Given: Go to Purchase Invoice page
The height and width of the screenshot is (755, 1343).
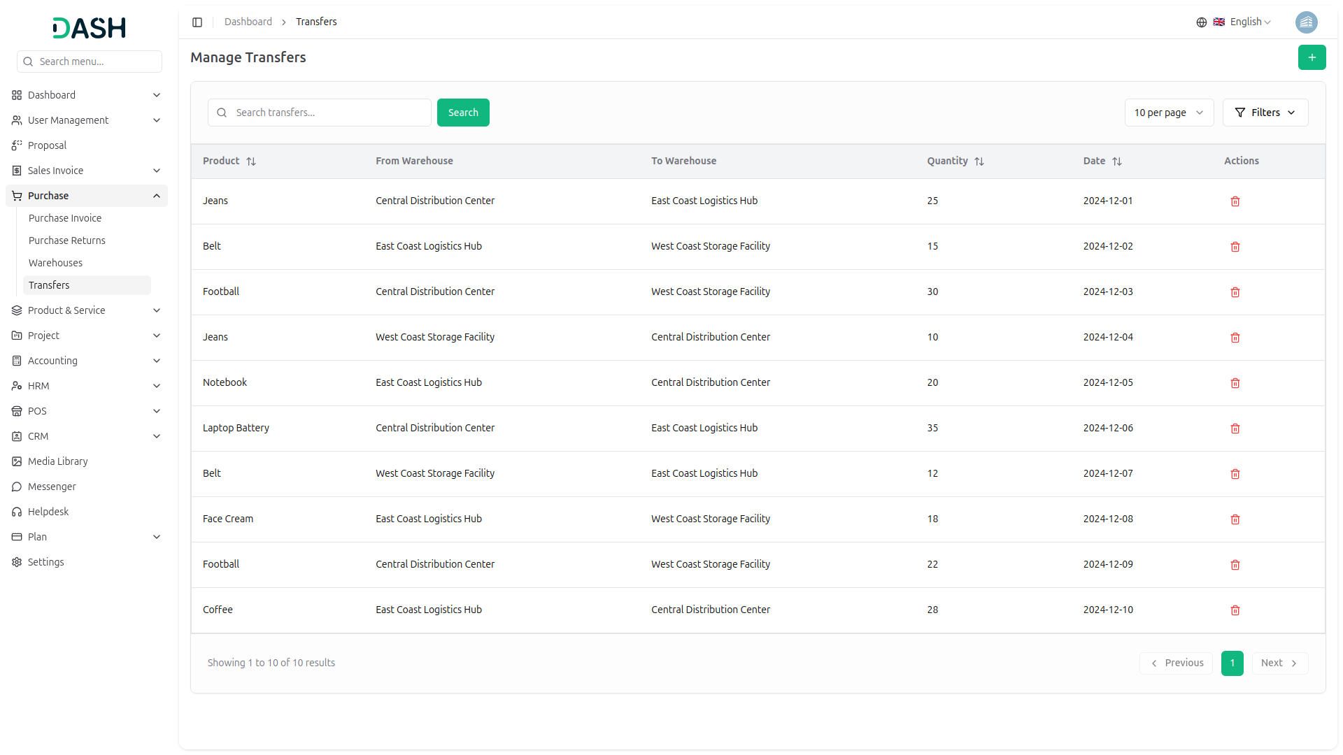Looking at the screenshot, I should 65,218.
